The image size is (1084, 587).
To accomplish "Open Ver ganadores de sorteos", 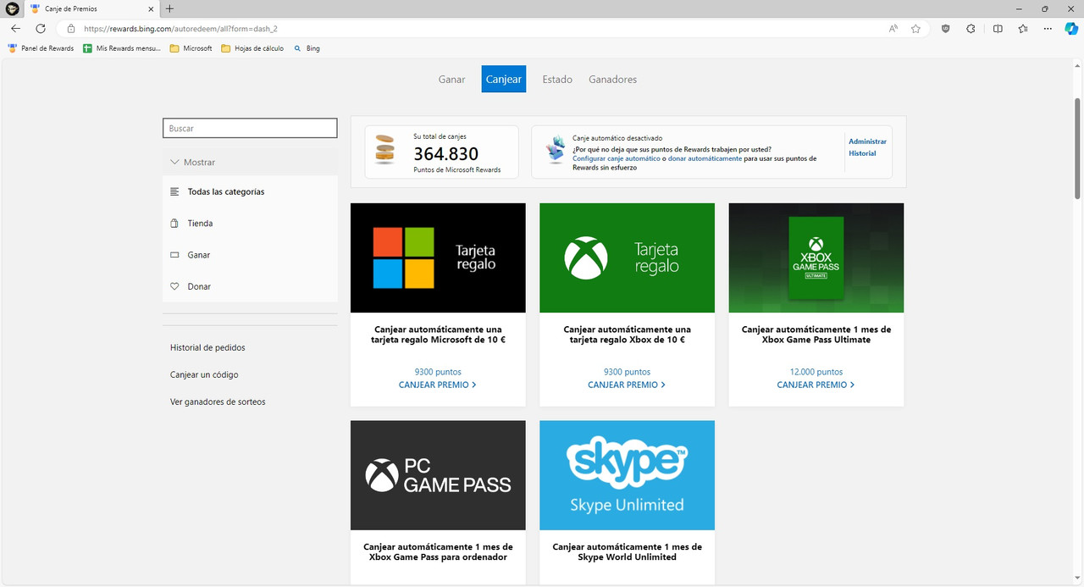I will (218, 401).
